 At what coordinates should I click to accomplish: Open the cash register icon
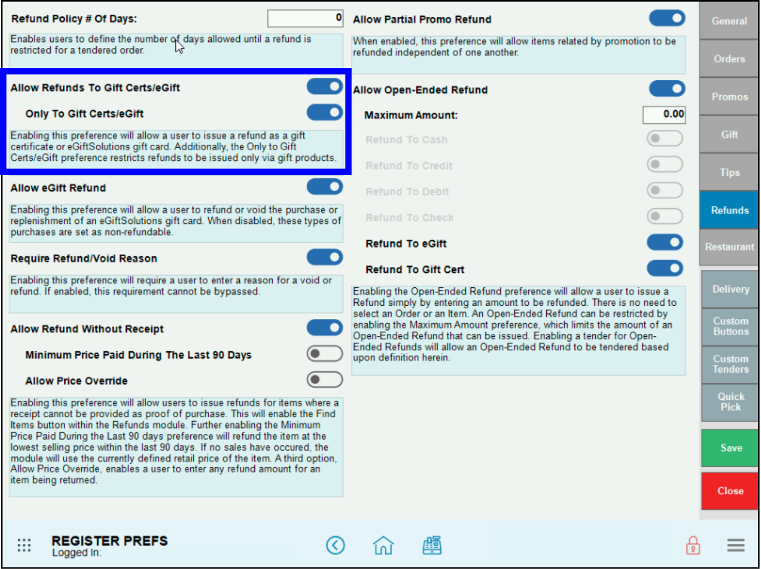point(432,545)
